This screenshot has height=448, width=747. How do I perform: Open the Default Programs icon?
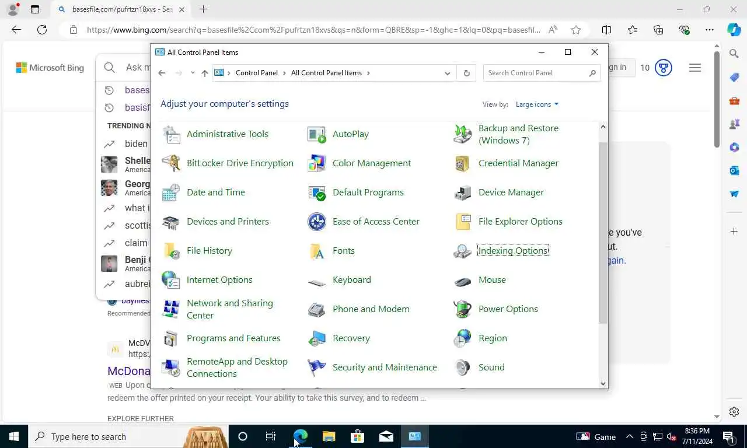pos(317,192)
